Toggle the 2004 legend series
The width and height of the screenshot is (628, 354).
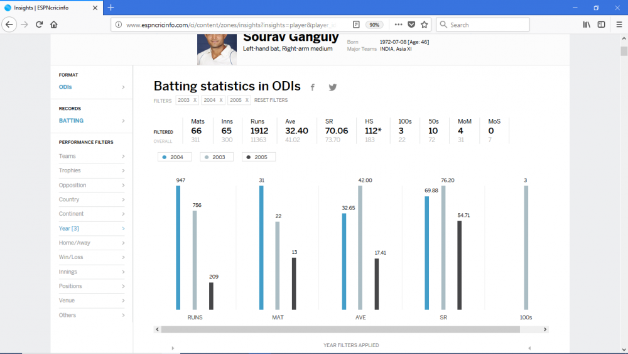click(x=174, y=157)
